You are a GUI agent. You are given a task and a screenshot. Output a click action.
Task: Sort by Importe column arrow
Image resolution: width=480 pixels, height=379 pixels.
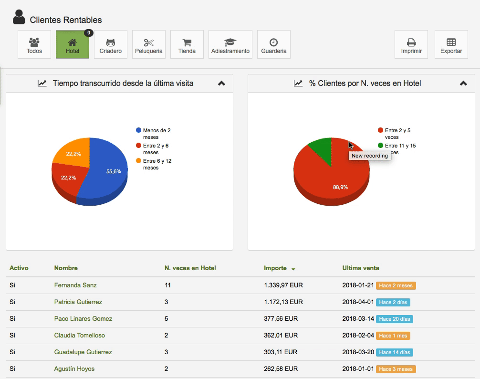293,269
